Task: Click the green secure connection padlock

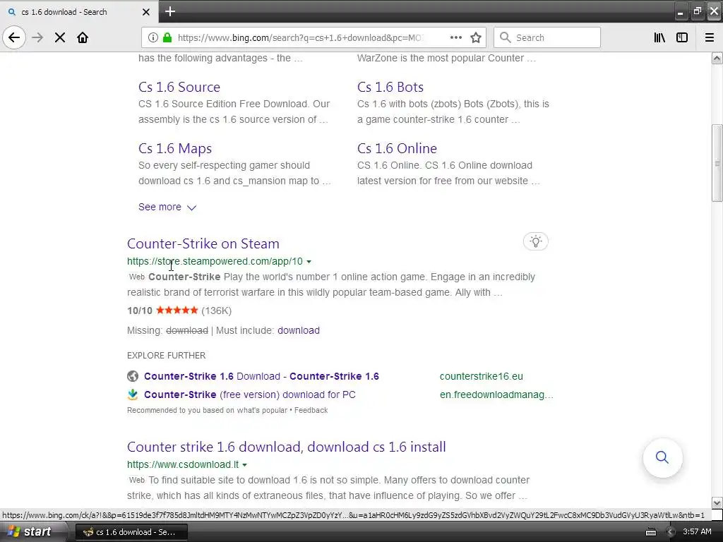Action: pyautogui.click(x=168, y=37)
